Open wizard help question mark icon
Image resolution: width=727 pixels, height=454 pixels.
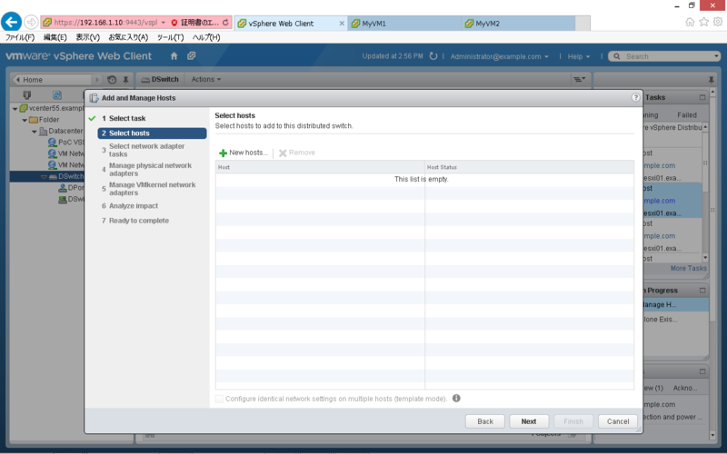pyautogui.click(x=635, y=97)
